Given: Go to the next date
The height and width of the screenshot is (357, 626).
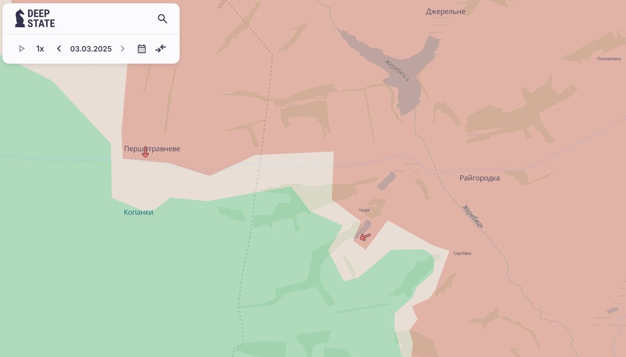Looking at the screenshot, I should pyautogui.click(x=123, y=49).
